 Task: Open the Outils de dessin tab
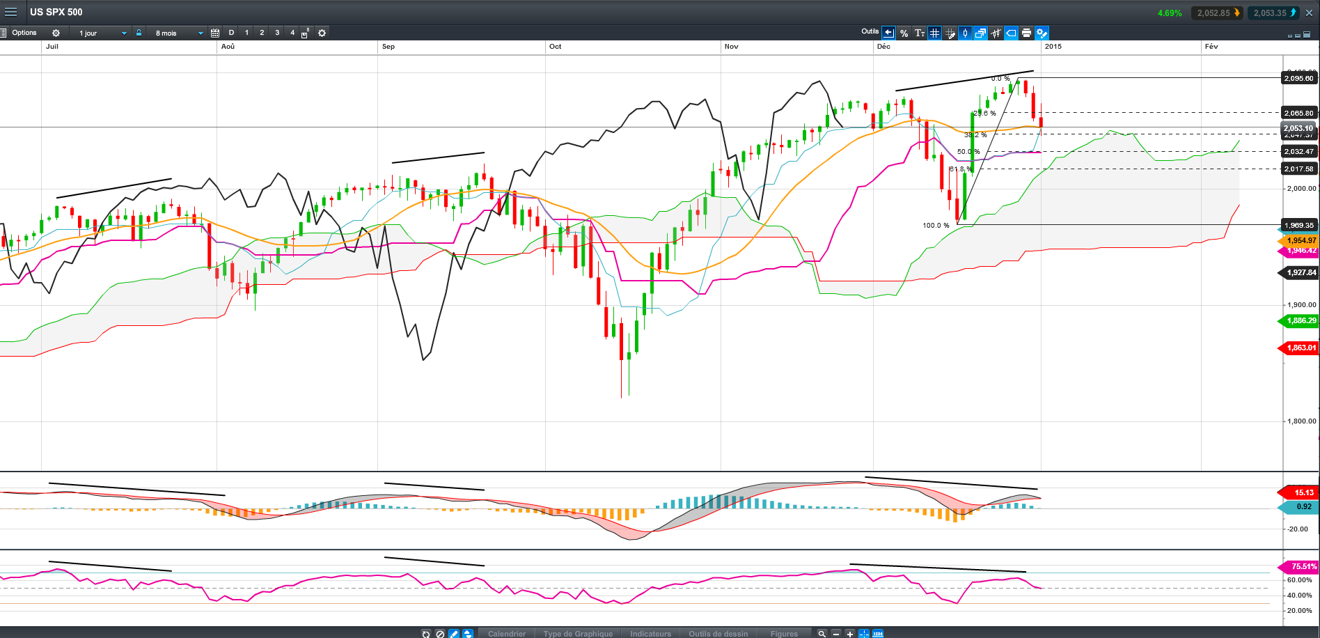[718, 634]
